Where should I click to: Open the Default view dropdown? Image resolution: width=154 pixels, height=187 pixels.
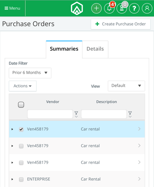tap(126, 86)
